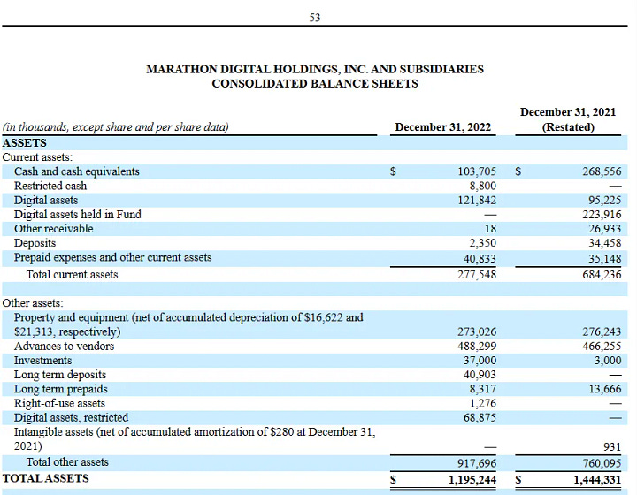The width and height of the screenshot is (637, 495).
Task: Click the 37,000 investments value
Action: 480,361
